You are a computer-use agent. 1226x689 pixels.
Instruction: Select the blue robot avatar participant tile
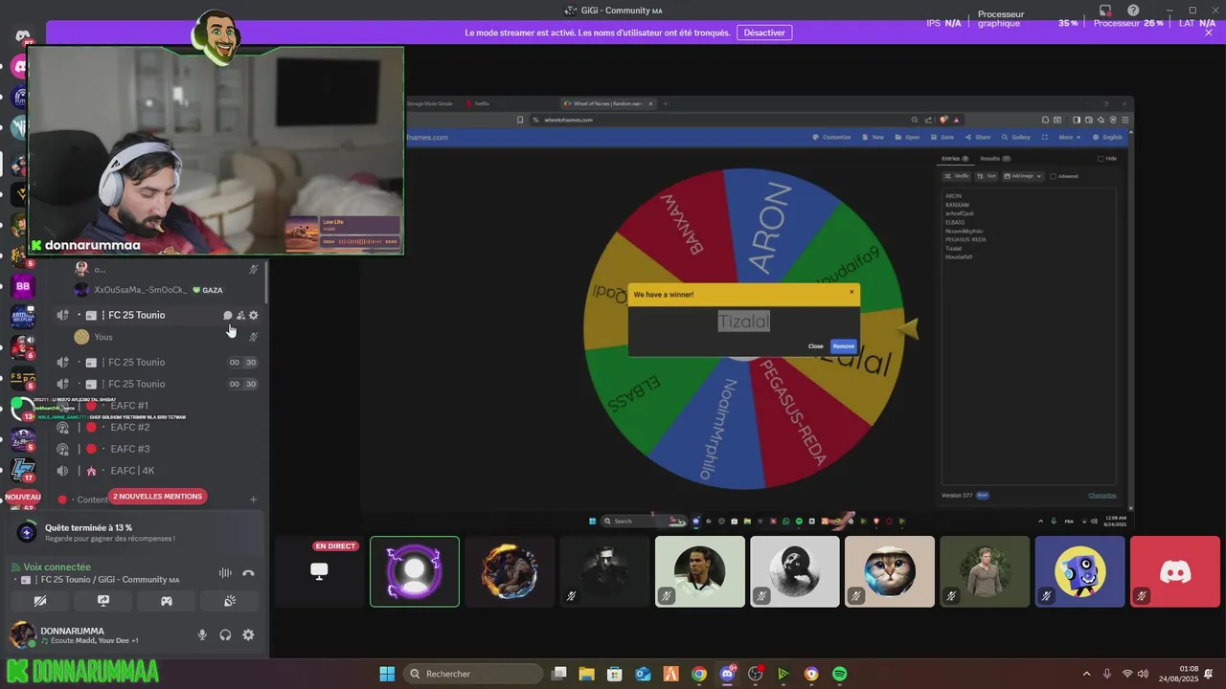point(1080,571)
